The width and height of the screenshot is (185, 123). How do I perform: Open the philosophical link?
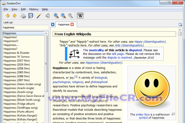pos(99,82)
